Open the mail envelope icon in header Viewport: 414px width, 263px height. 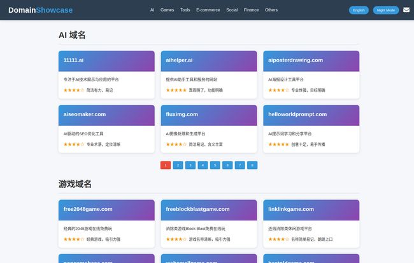(406, 10)
